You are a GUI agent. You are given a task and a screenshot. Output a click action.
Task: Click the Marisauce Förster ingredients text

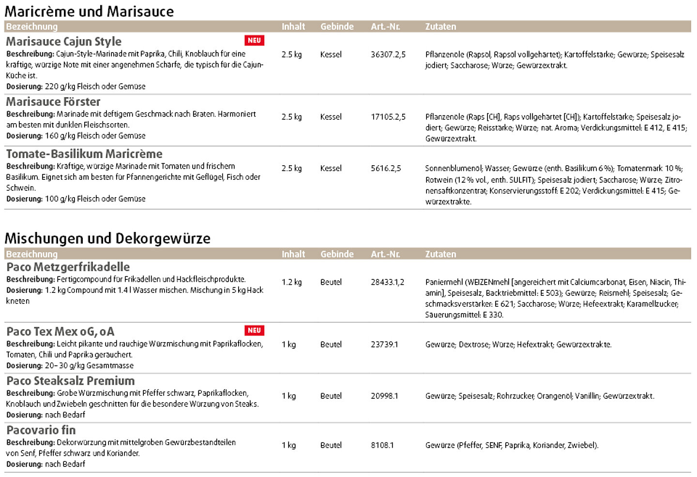tap(556, 128)
